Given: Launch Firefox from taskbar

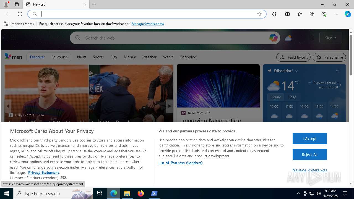Looking at the screenshot, I should point(141,193).
